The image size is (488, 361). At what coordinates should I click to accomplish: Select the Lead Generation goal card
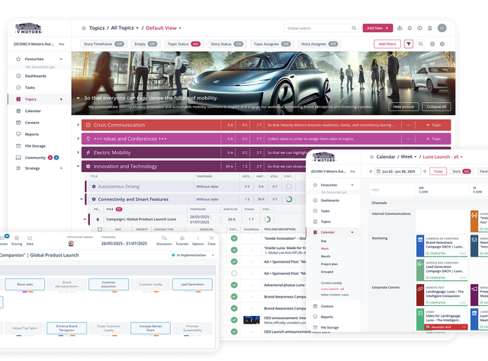(192, 284)
